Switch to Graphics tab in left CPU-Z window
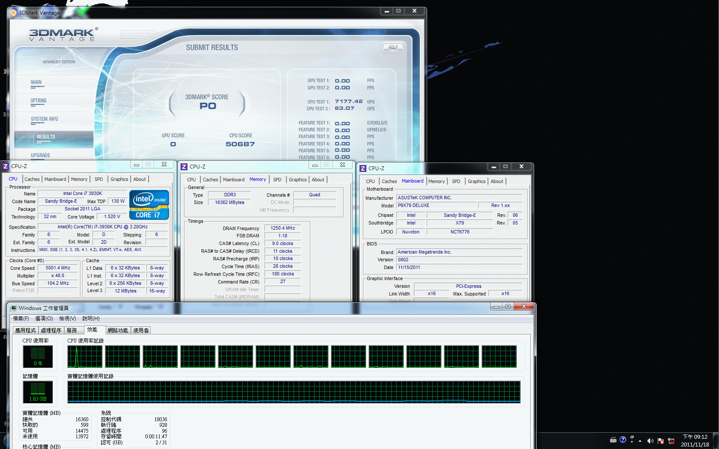Viewport: 719px width, 449px height. click(119, 179)
